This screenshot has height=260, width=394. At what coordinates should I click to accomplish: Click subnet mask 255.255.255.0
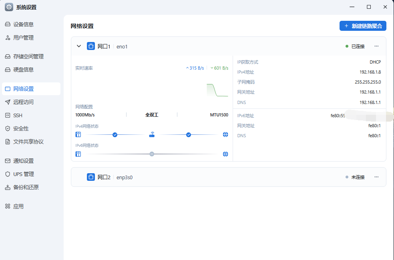click(x=368, y=82)
